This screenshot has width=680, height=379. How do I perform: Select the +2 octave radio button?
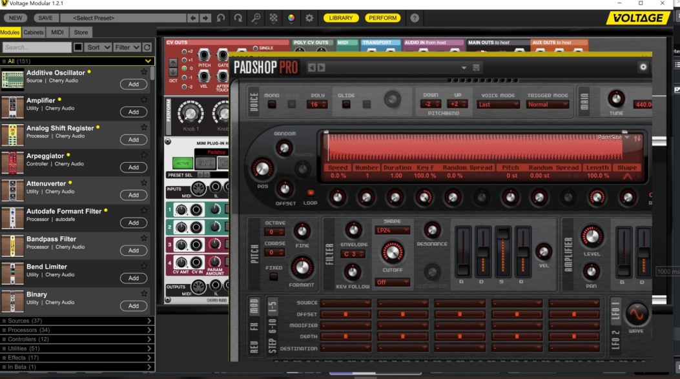click(x=184, y=52)
